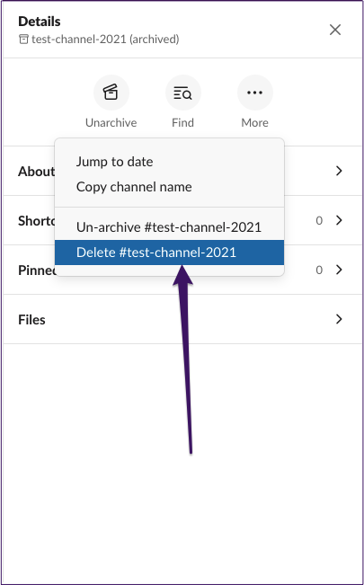This screenshot has width=364, height=585.
Task: Choose Un-archive #test-channel-2021
Action: point(169,227)
